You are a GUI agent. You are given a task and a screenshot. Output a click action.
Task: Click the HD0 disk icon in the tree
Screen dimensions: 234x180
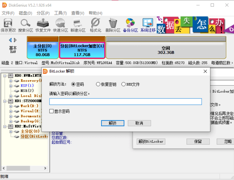[x=10, y=76]
